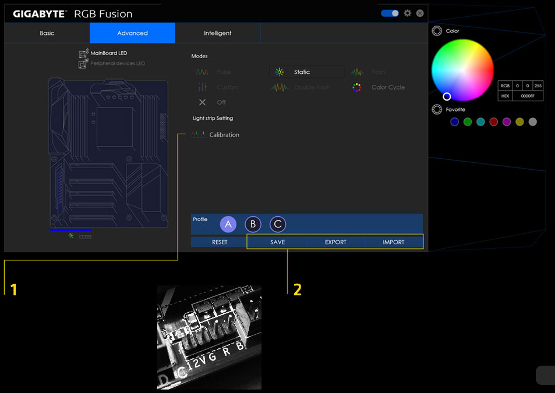Select profile B
Screen dimensions: 555x393
[253, 224]
